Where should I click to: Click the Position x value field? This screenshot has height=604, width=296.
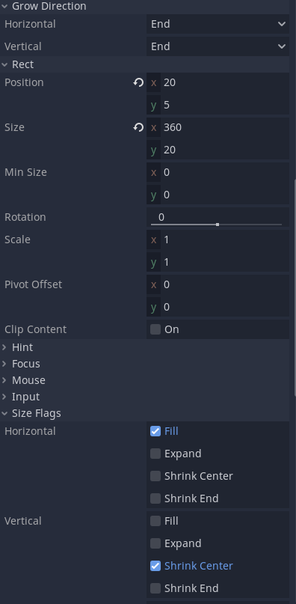tap(225, 82)
